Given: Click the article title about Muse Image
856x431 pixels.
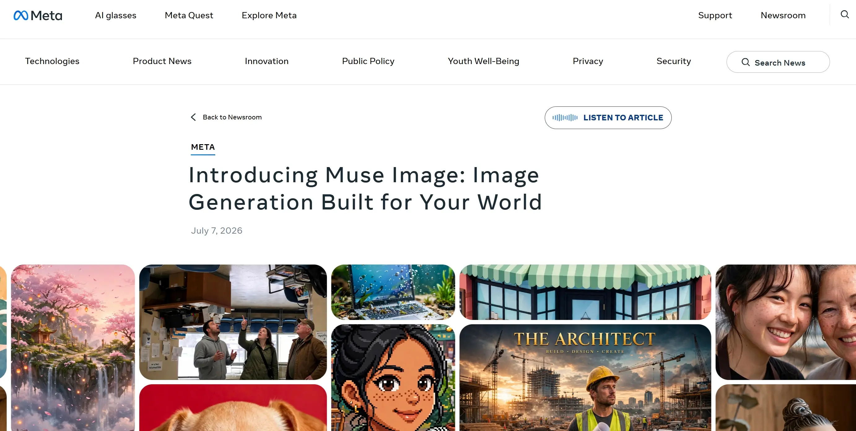Looking at the screenshot, I should tap(365, 188).
